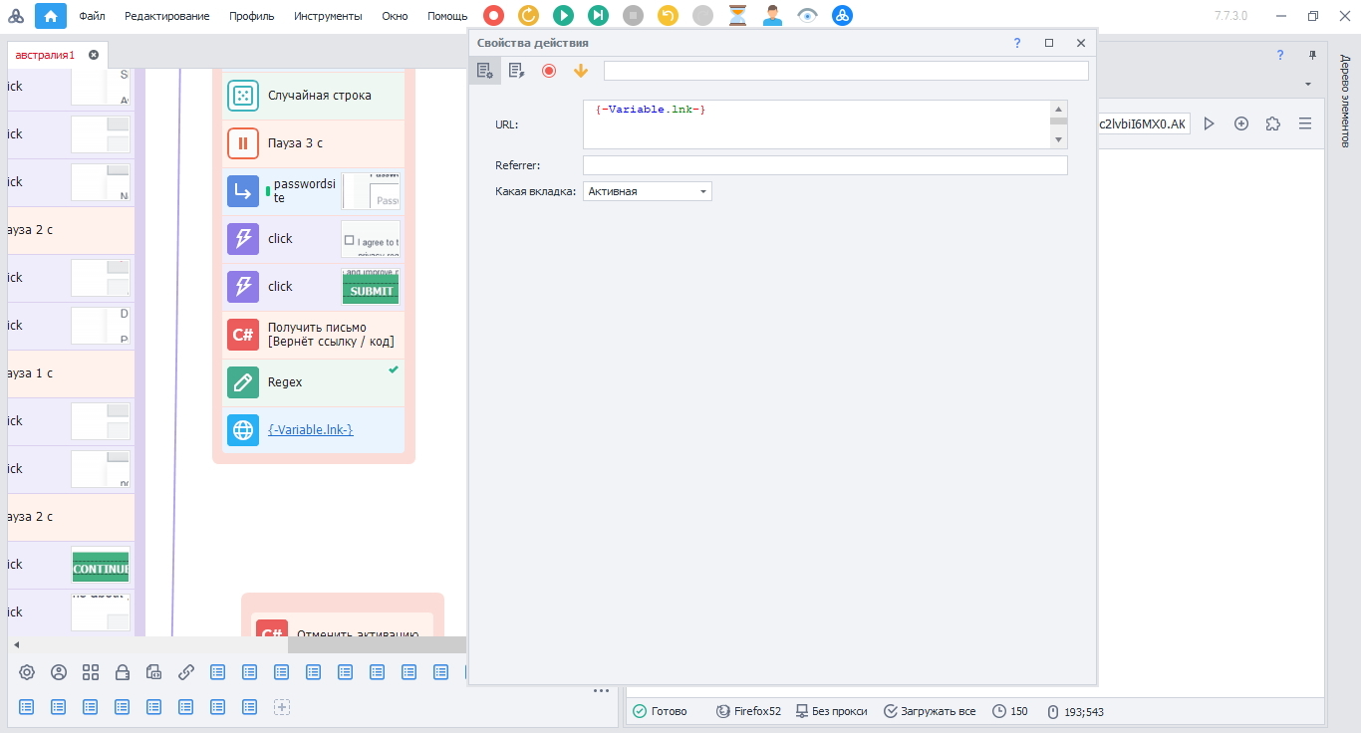Toggle the 'Без прокси' proxy indicator
This screenshot has height=733, width=1361.
pos(830,711)
